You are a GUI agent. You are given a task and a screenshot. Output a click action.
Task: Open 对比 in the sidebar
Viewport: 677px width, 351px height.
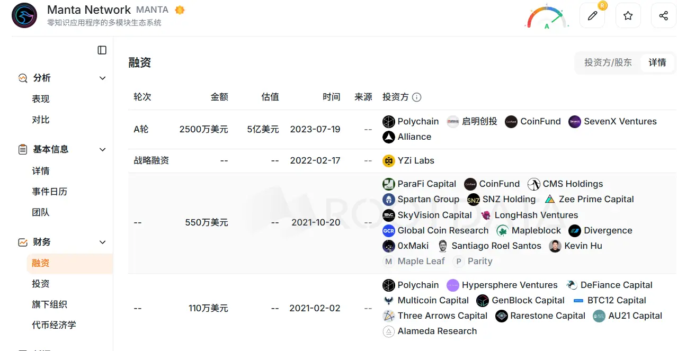(41, 120)
